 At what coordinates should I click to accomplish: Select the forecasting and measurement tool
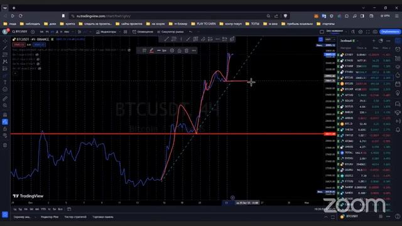[5, 68]
